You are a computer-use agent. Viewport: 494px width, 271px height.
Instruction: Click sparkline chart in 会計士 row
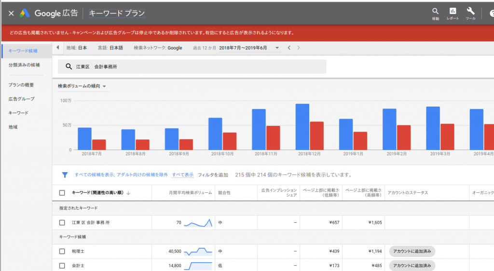click(x=198, y=266)
